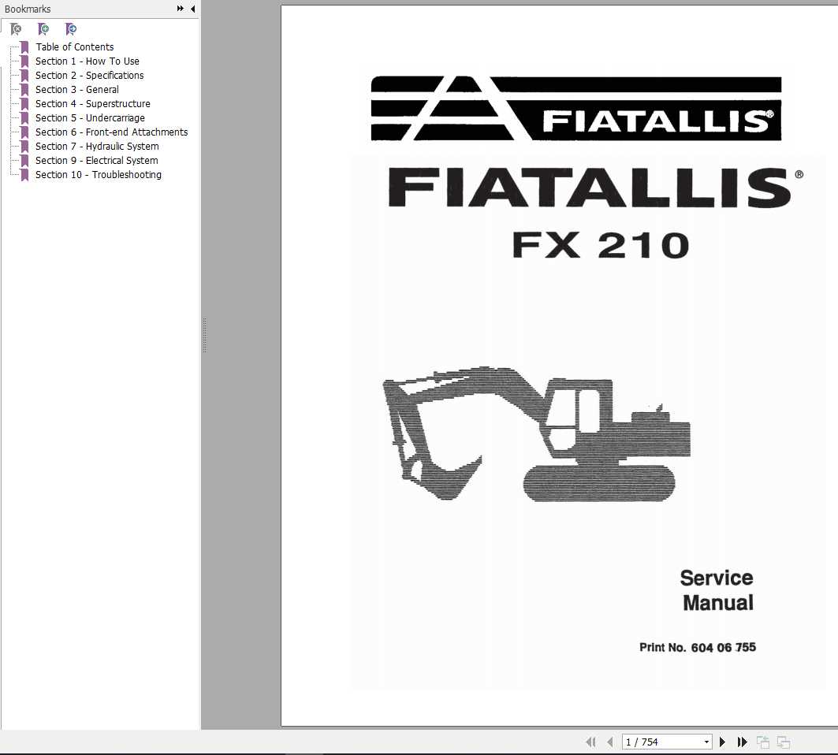Select the delete bookmark icon
Viewport: 838px width, 755px height.
tap(15, 29)
